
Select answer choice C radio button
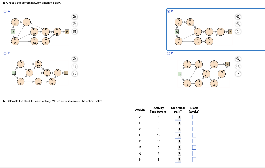point(5,53)
